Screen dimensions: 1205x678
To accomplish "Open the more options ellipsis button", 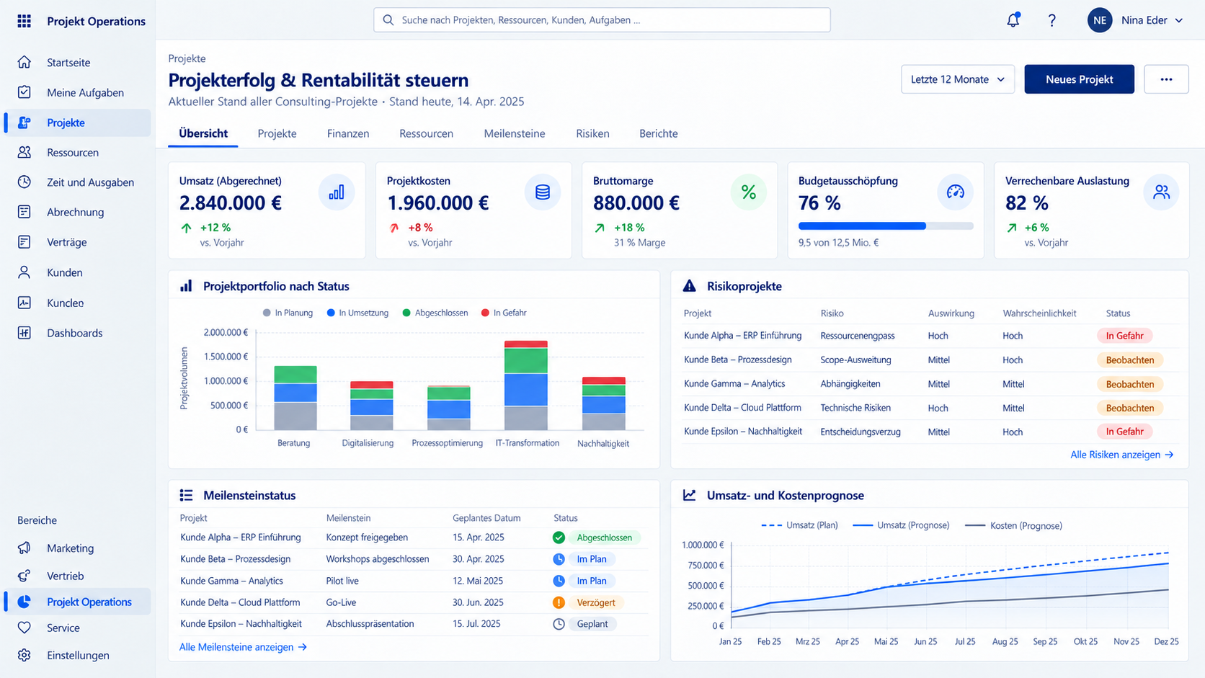I will [1166, 79].
